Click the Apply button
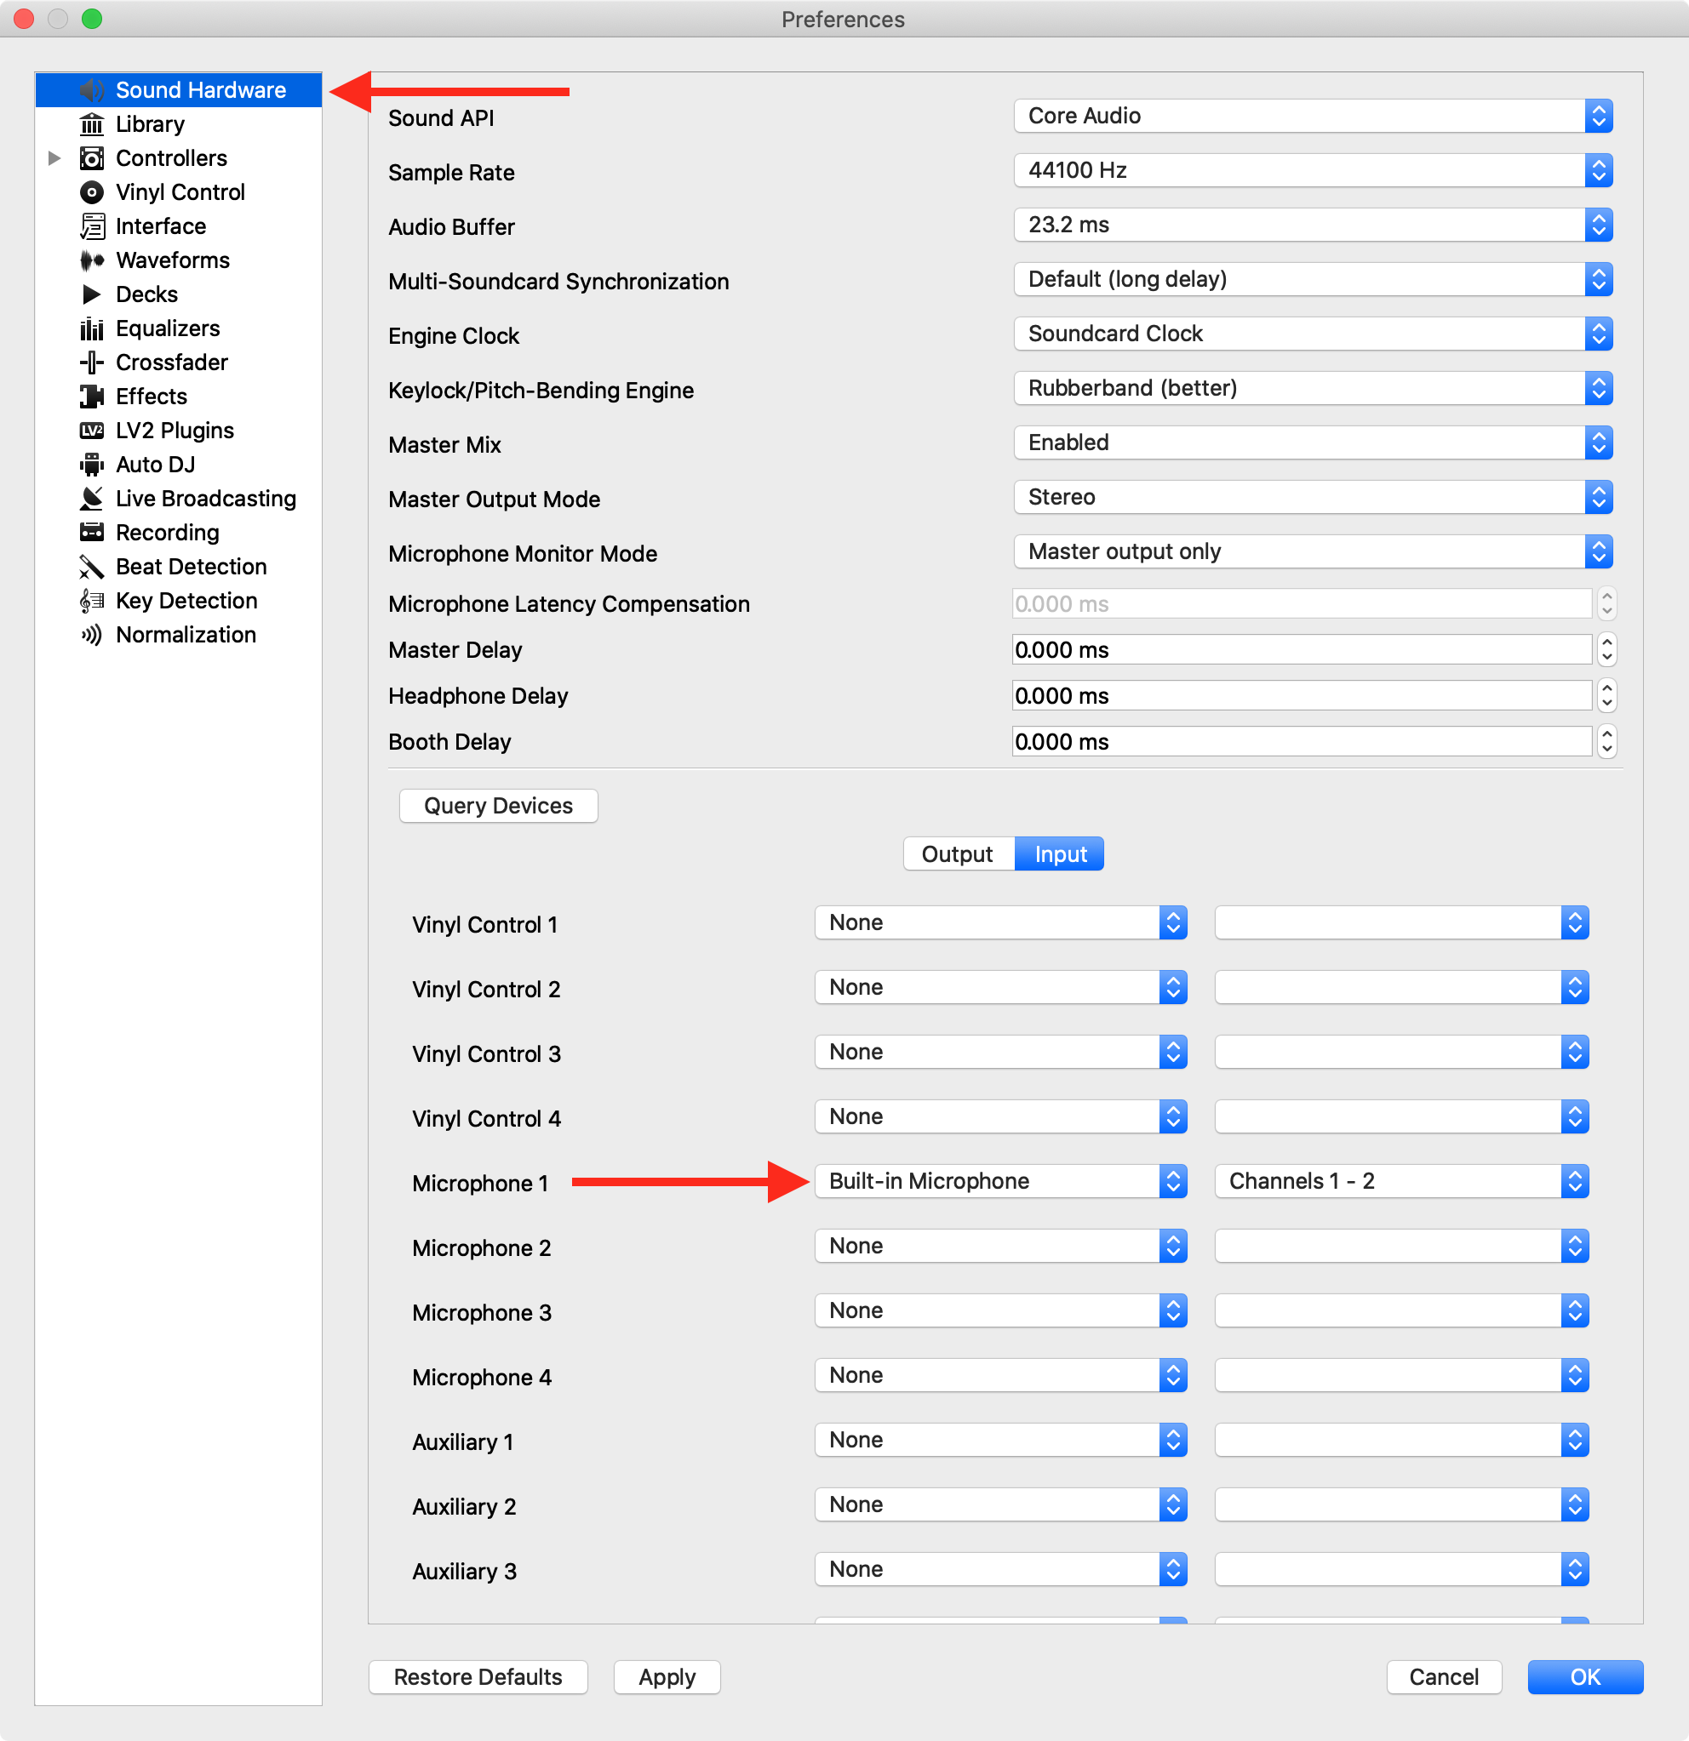 pos(667,1677)
